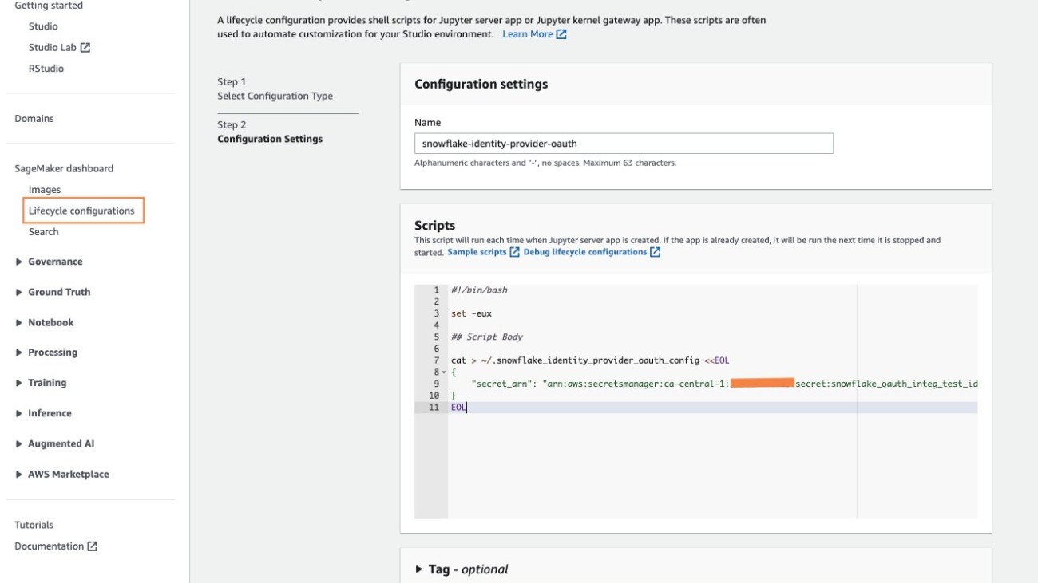Click line 1 shebang in script editor
The height and width of the screenshot is (583, 1038).
click(x=479, y=290)
